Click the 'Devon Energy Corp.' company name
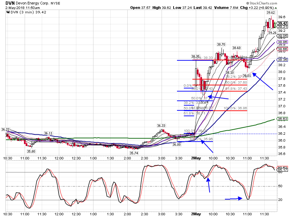The image size is (291, 217). click(x=33, y=3)
